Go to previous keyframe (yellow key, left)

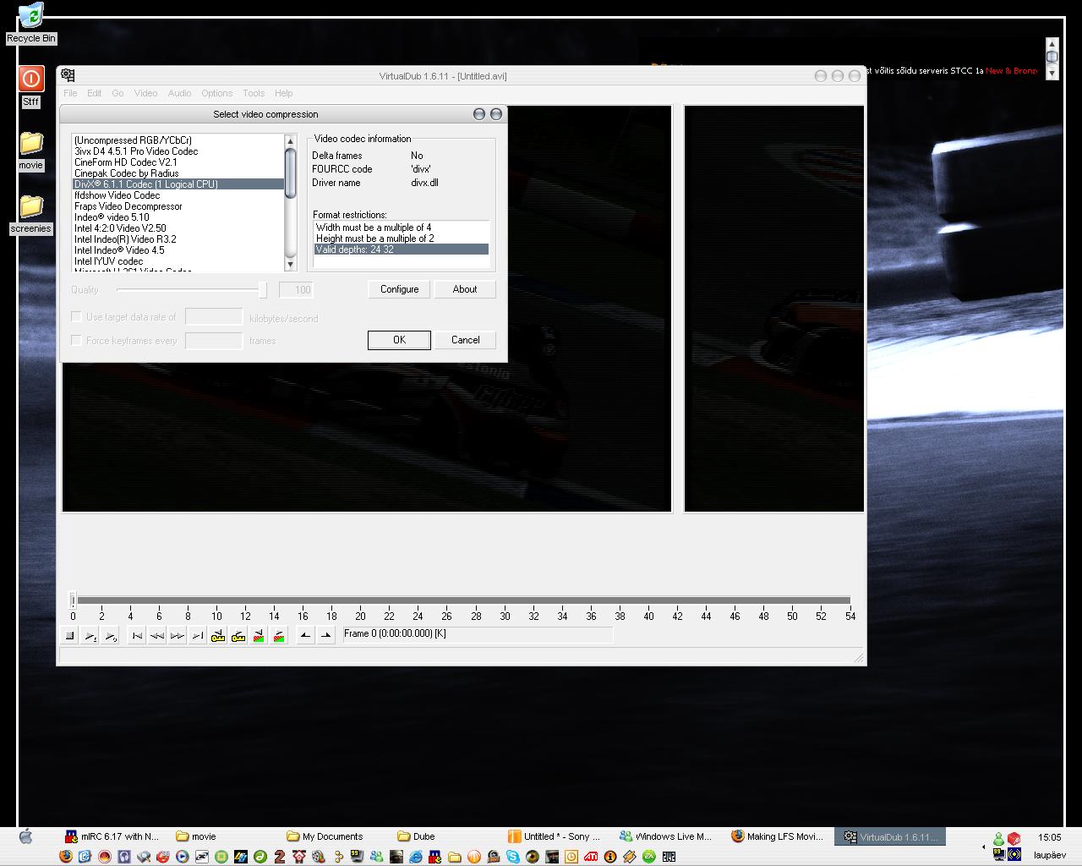click(x=218, y=635)
